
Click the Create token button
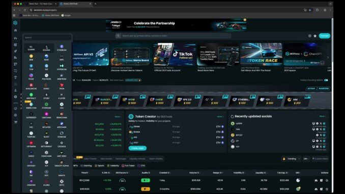click(x=137, y=148)
